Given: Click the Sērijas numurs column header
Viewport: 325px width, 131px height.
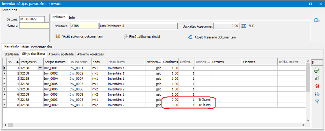Looking at the screenshot, I should coord(56,62).
